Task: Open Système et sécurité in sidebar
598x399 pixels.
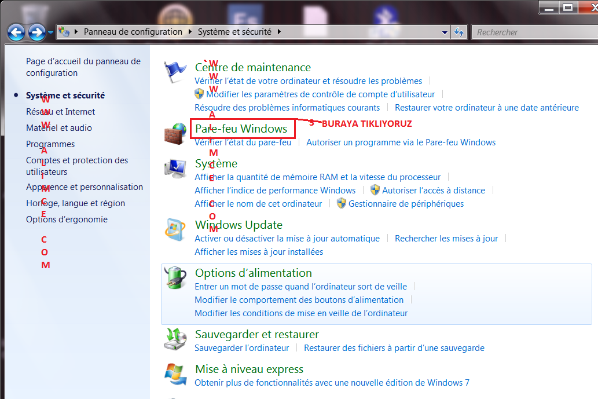Action: tap(65, 96)
